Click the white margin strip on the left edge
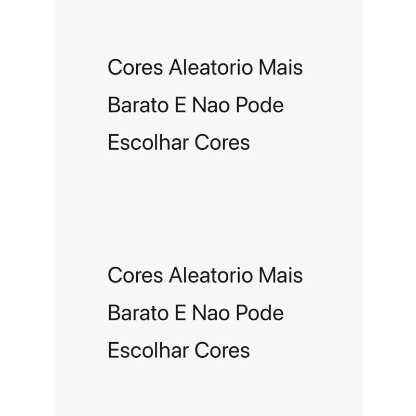Screen dimensions: 416x416 coord(26,208)
